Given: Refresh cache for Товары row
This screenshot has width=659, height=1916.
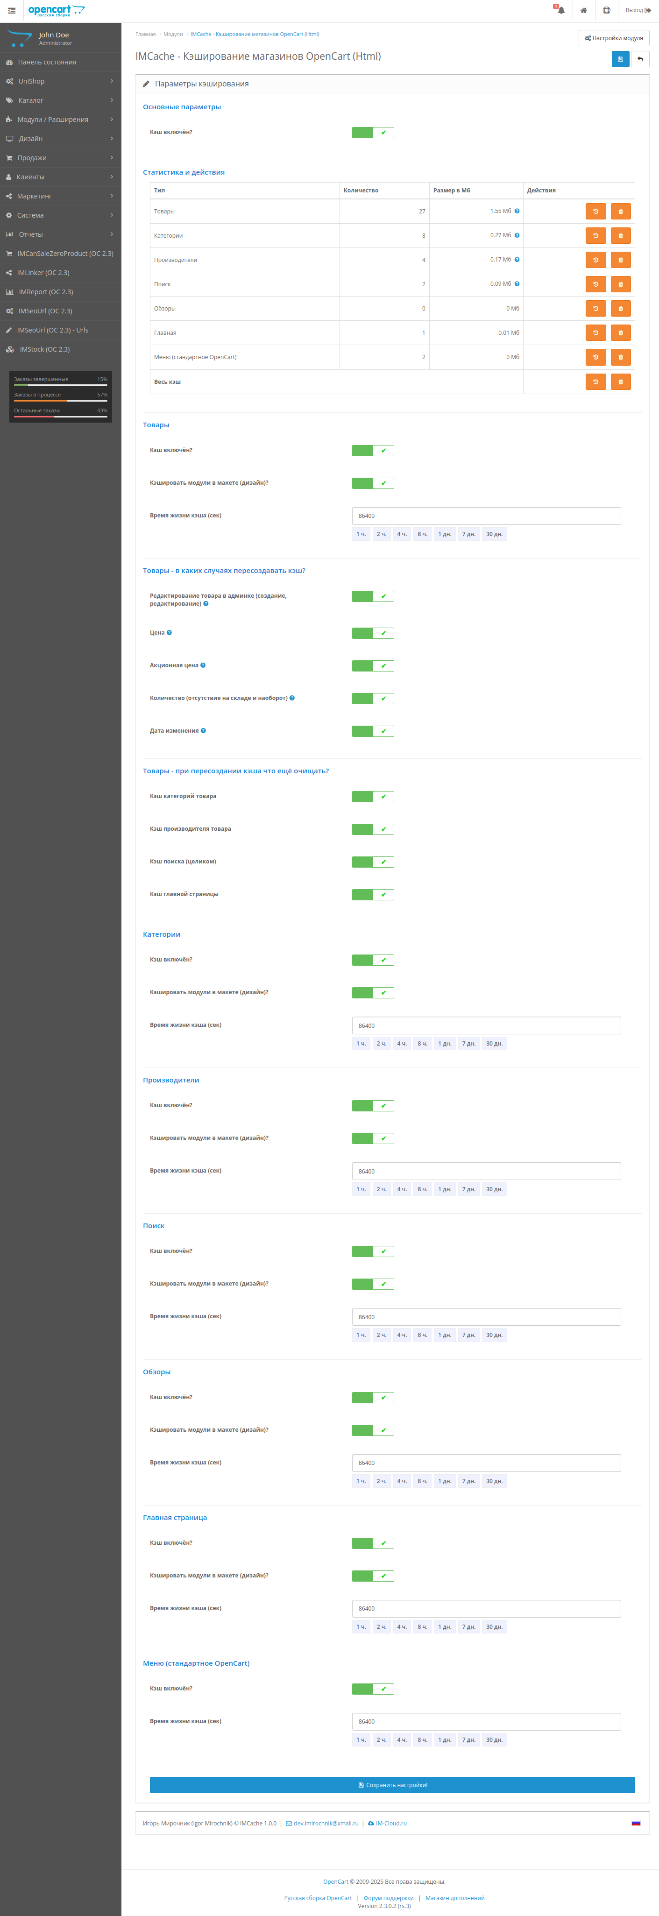Looking at the screenshot, I should click(596, 211).
